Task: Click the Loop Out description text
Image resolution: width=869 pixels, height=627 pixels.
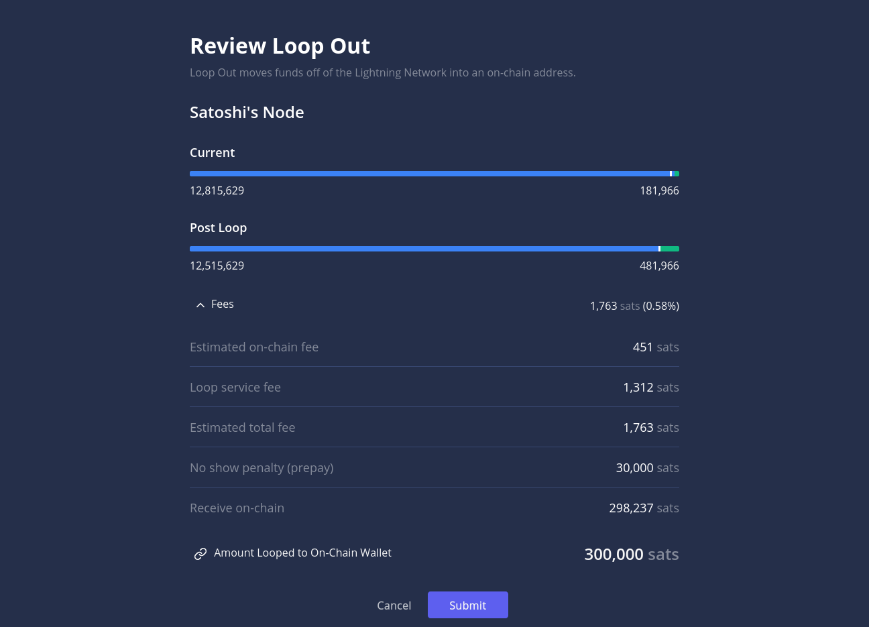Action: point(383,72)
